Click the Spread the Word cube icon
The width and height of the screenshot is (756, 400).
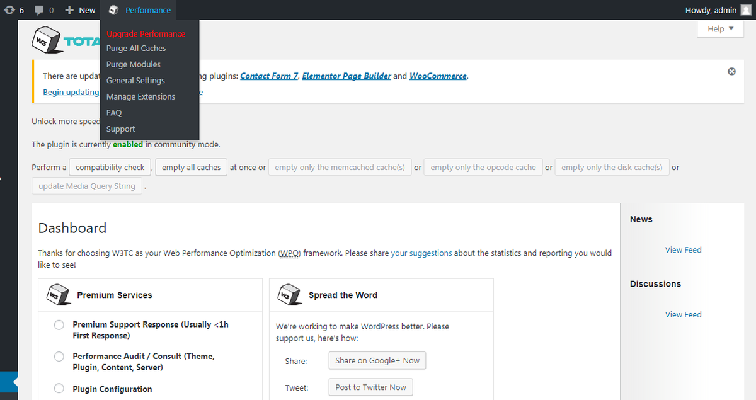(289, 294)
